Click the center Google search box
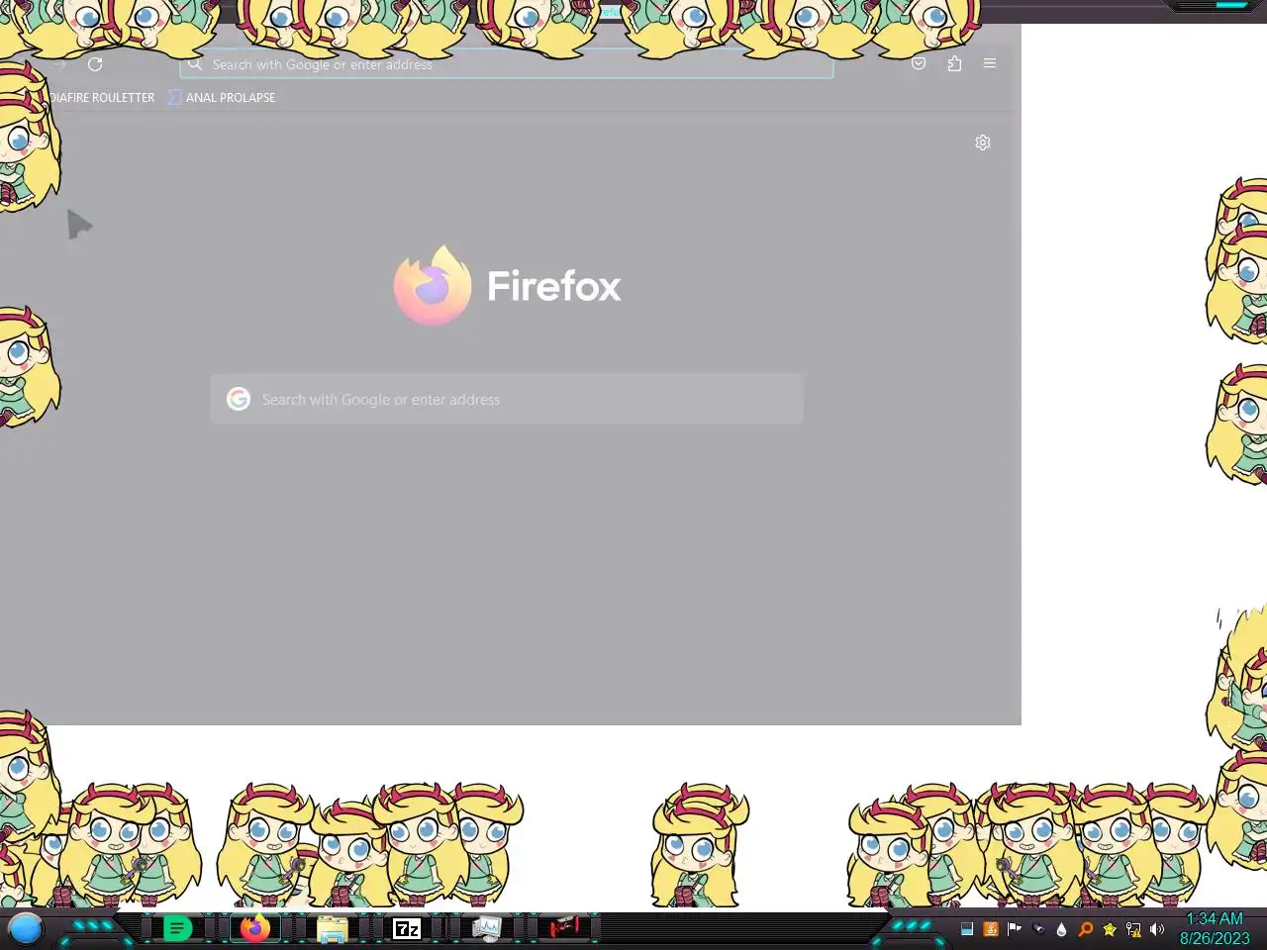1267x950 pixels. (507, 399)
